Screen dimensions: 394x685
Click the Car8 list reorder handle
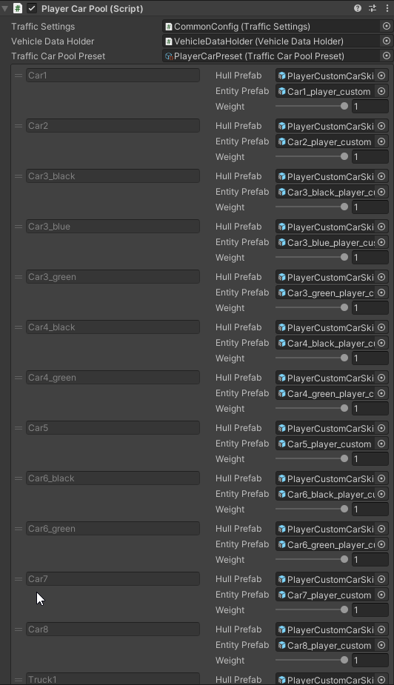coord(19,629)
